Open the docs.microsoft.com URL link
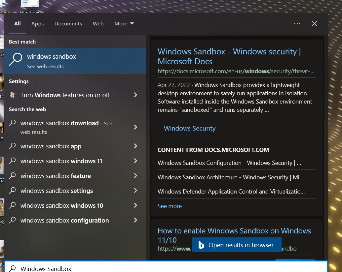342x272 pixels. pyautogui.click(x=236, y=71)
